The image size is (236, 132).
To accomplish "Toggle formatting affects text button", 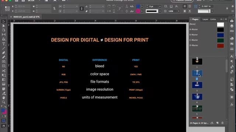I will point(5,116).
